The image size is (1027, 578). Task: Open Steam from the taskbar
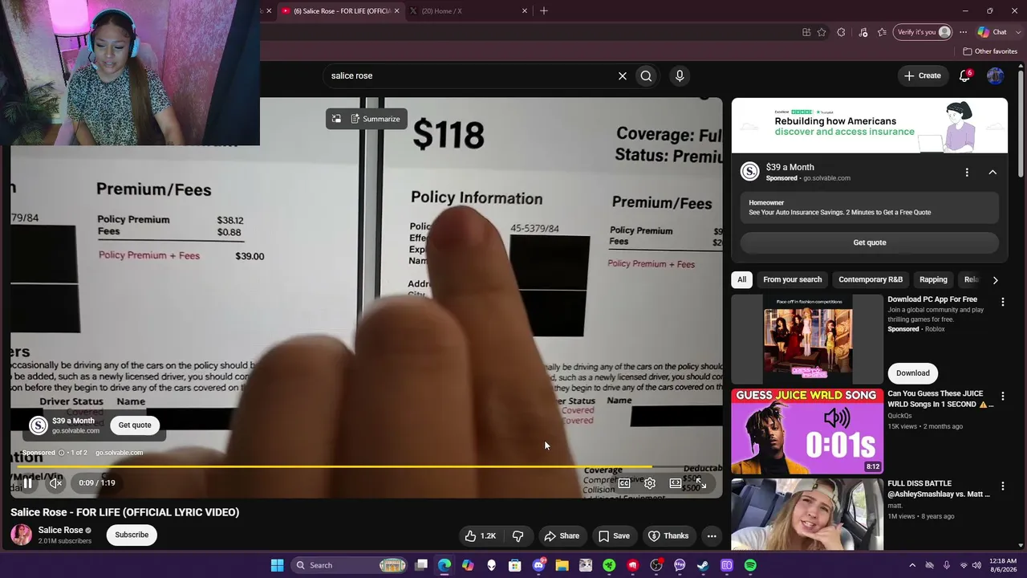[703, 565]
